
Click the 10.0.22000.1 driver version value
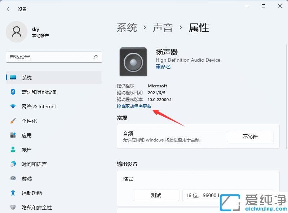click(x=159, y=100)
